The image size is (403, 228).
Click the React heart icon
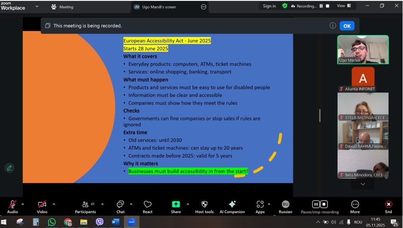[147, 205]
